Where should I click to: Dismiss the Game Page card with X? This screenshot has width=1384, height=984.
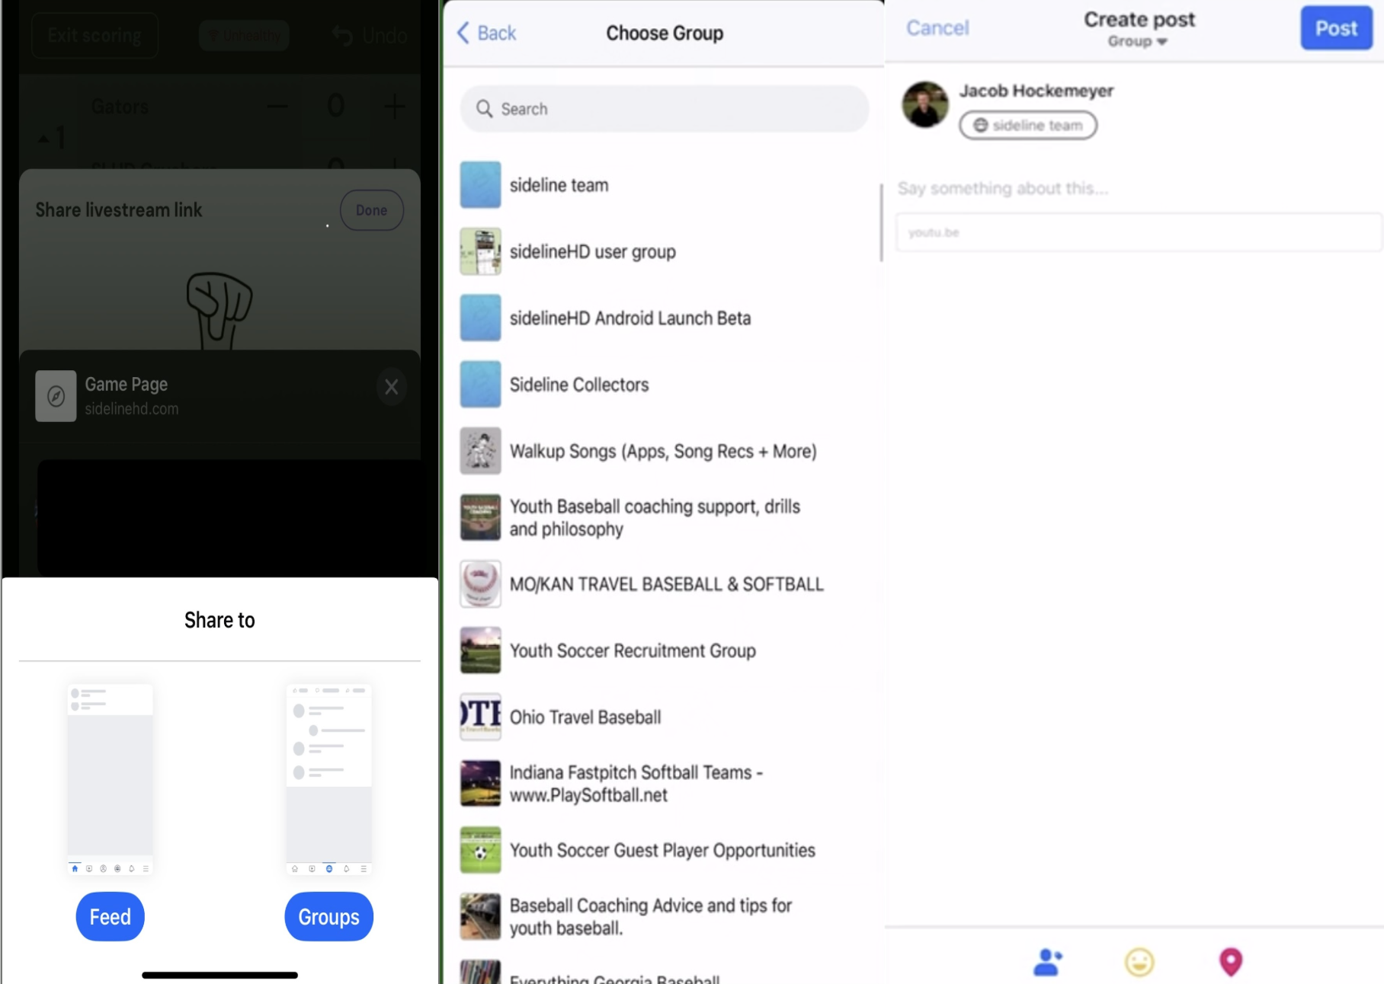click(x=392, y=387)
